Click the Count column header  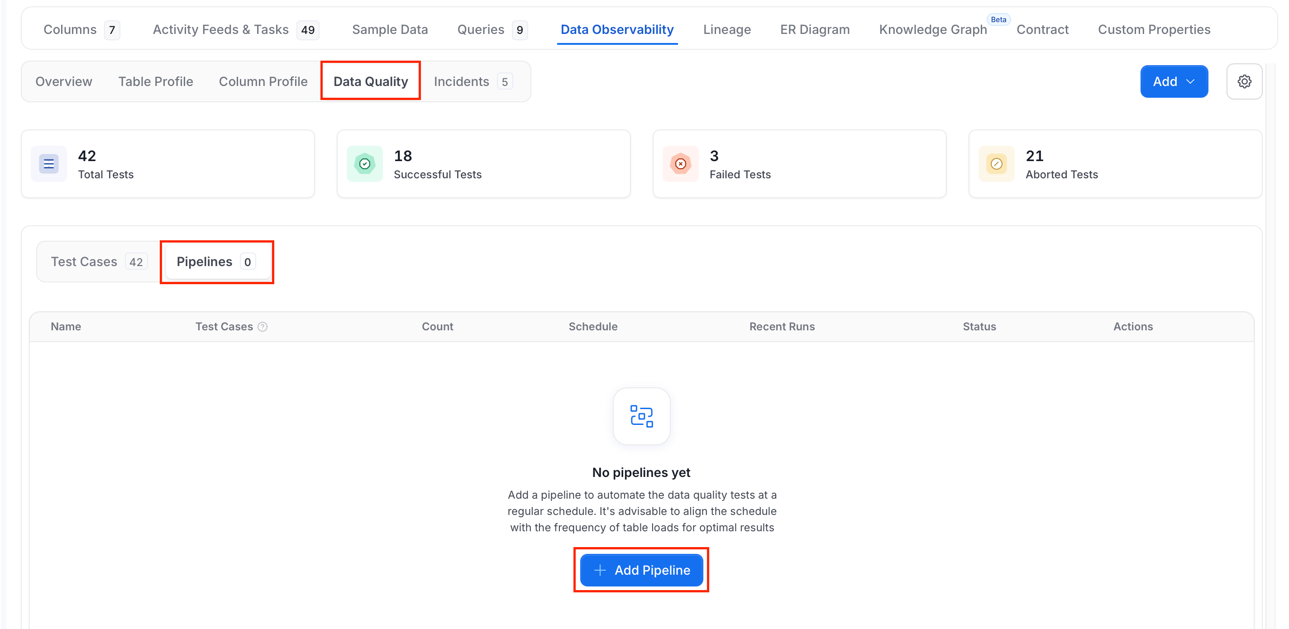click(x=437, y=327)
